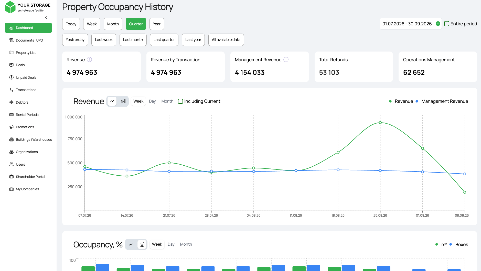Select Occupancy bar chart icon
Viewport: 481px width, 271px height.
(142, 245)
